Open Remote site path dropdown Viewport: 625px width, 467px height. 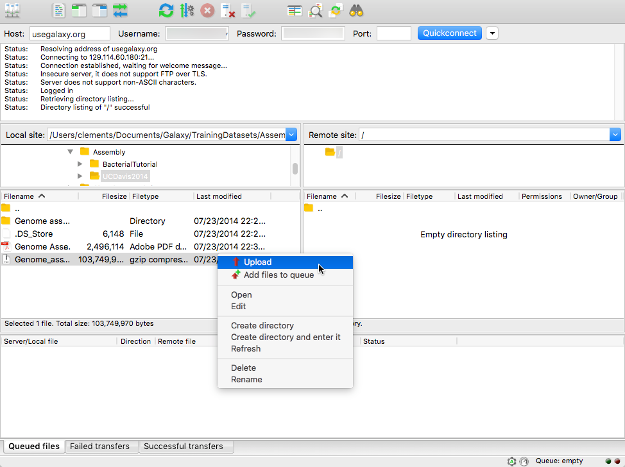pyautogui.click(x=615, y=135)
